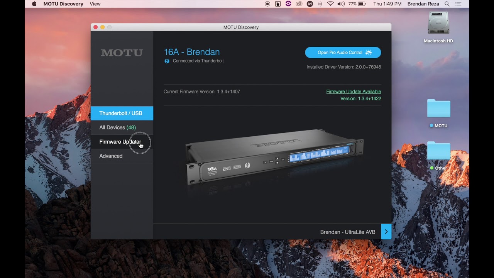Open the MOTU Discovery app menu
Image resolution: width=494 pixels, height=278 pixels.
click(x=63, y=4)
